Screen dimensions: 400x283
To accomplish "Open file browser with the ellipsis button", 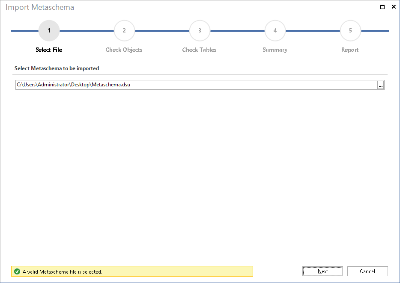I will [x=381, y=85].
